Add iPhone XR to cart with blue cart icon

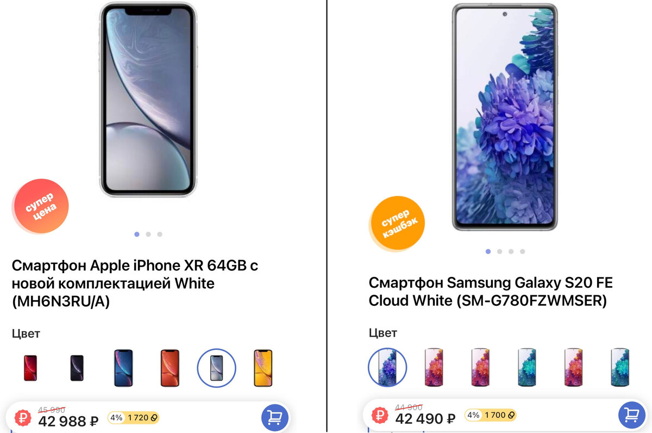275,417
